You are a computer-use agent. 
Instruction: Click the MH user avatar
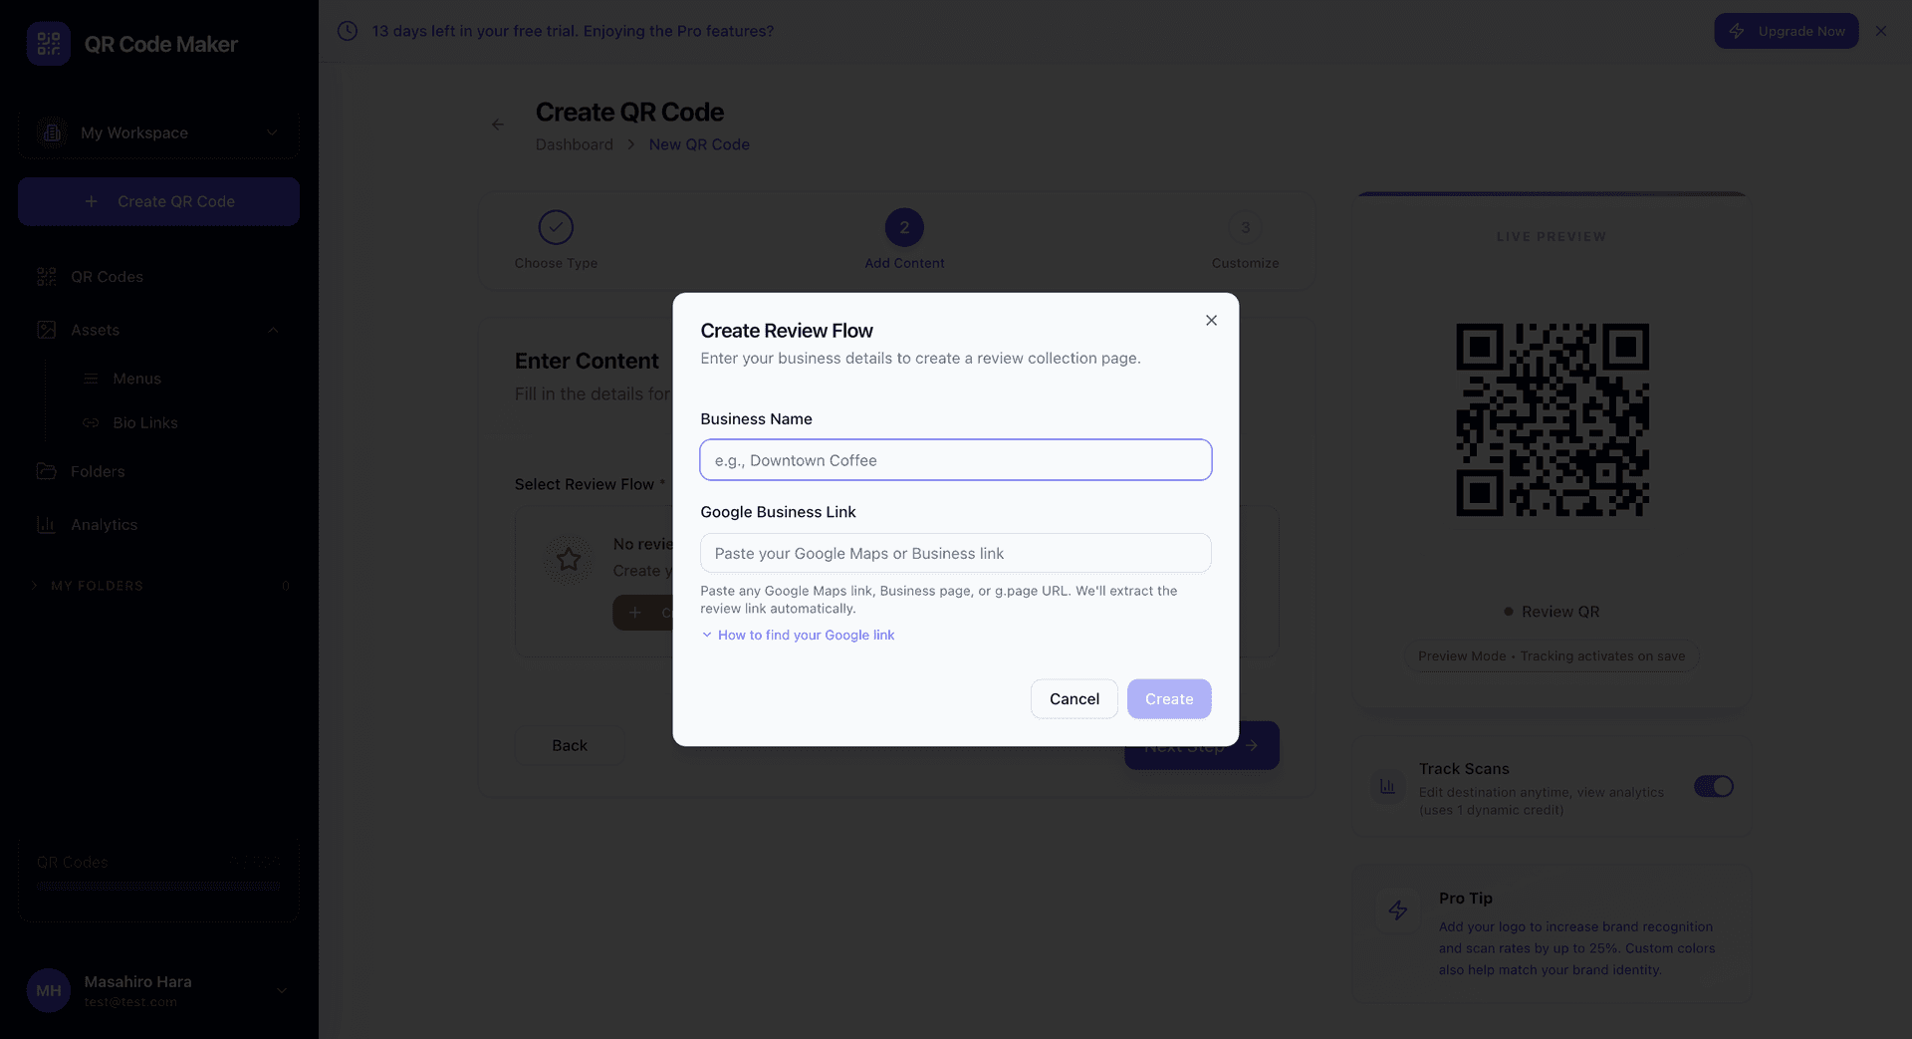[48, 990]
